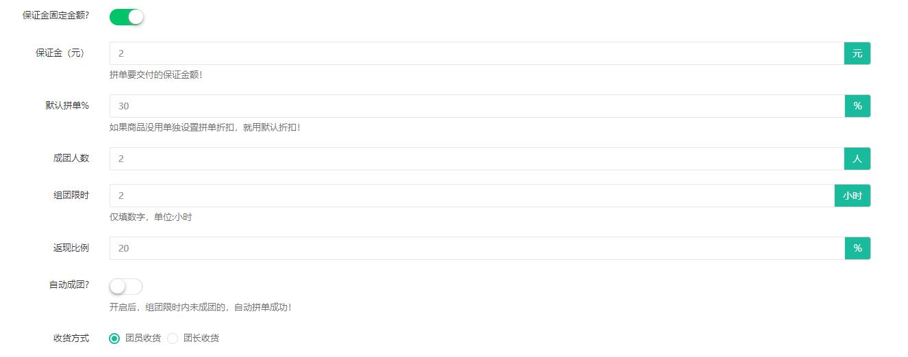
Task: Click the 返现比例 input field
Action: tap(476, 248)
